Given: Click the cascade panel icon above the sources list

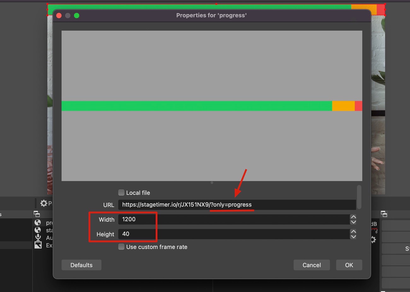Looking at the screenshot, I should [37, 214].
